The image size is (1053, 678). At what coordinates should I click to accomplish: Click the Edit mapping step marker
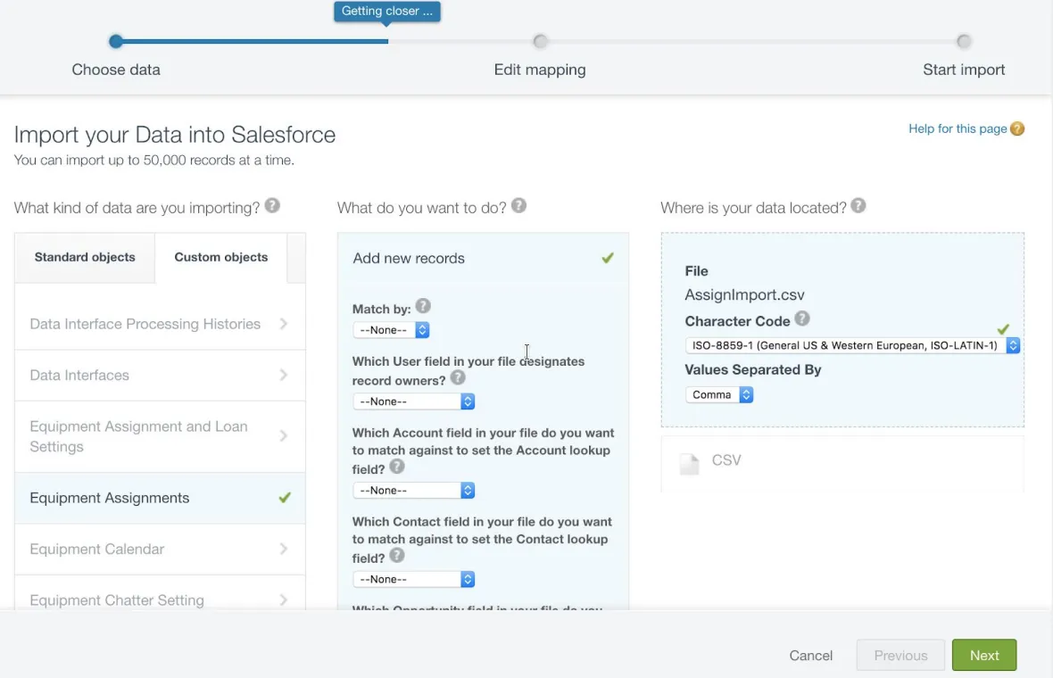pyautogui.click(x=540, y=42)
